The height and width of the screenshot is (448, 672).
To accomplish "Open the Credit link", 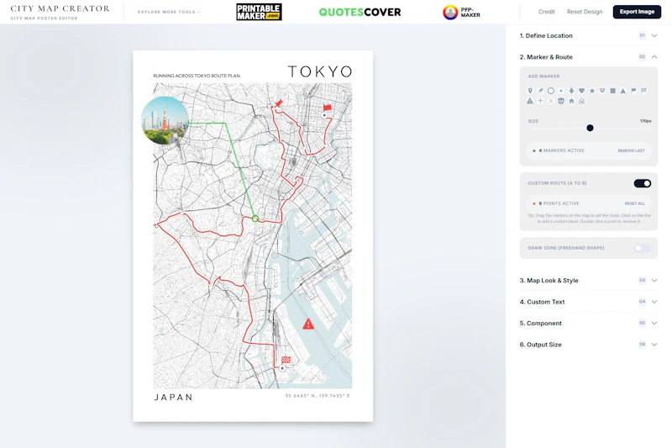I will [x=547, y=12].
